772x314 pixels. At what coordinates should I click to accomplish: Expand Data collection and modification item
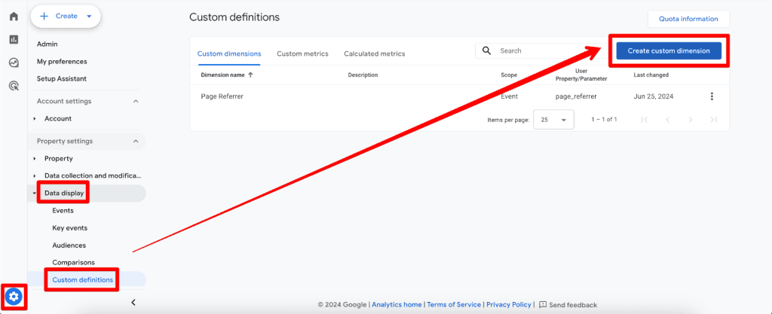(35, 176)
